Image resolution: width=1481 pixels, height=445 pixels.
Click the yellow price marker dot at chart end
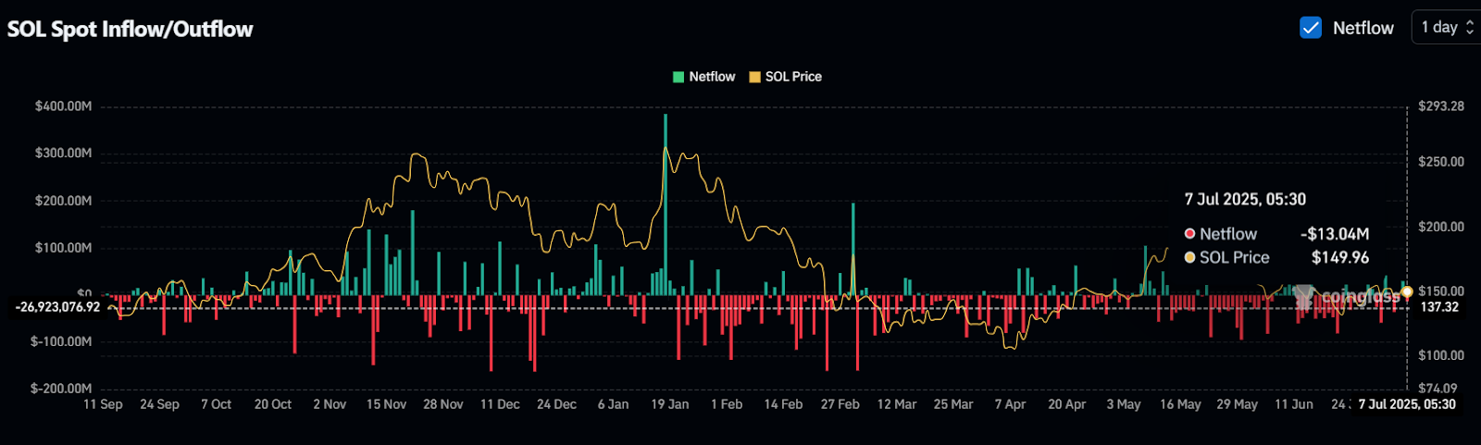pos(1407,291)
